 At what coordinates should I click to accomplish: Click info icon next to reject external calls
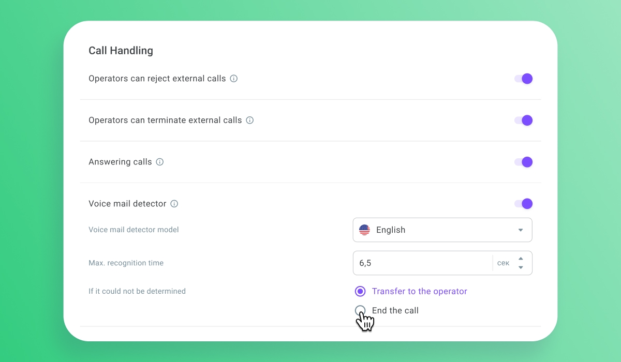click(233, 79)
